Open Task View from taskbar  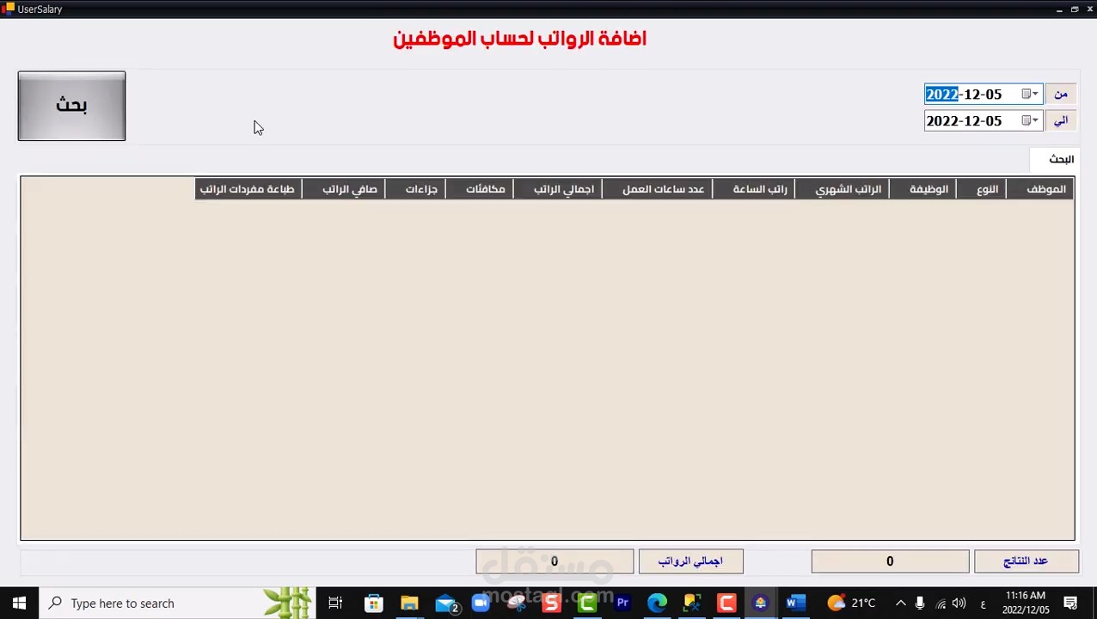click(335, 604)
